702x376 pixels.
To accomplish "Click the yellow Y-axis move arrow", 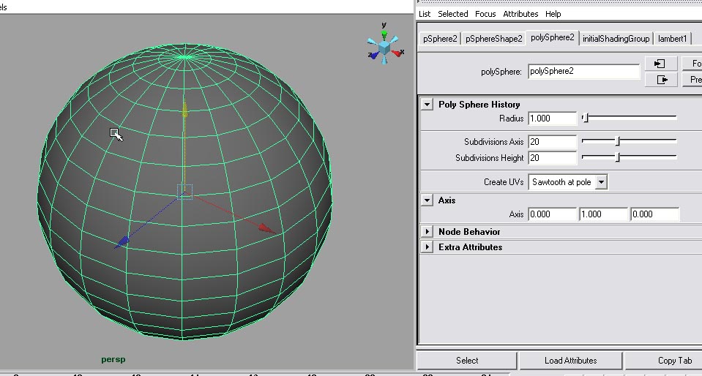I will (184, 109).
